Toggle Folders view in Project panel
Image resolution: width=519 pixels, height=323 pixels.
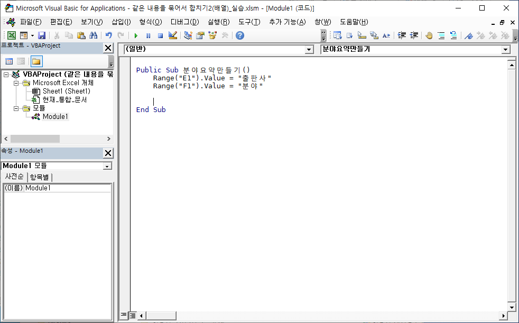click(36, 61)
